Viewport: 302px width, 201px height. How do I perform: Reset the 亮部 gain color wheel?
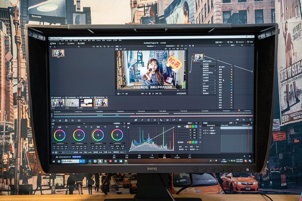click(105, 127)
